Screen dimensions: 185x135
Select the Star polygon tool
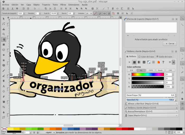pos(4,60)
